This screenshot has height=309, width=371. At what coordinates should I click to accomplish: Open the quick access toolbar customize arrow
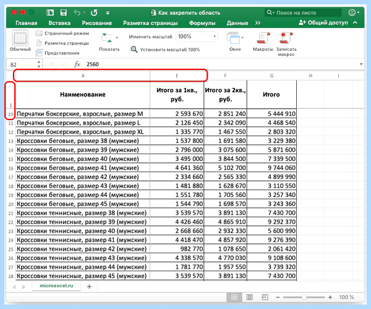(x=108, y=13)
